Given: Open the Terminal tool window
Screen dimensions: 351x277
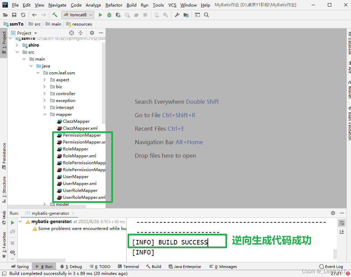Looking at the screenshot, I should pyautogui.click(x=128, y=267).
